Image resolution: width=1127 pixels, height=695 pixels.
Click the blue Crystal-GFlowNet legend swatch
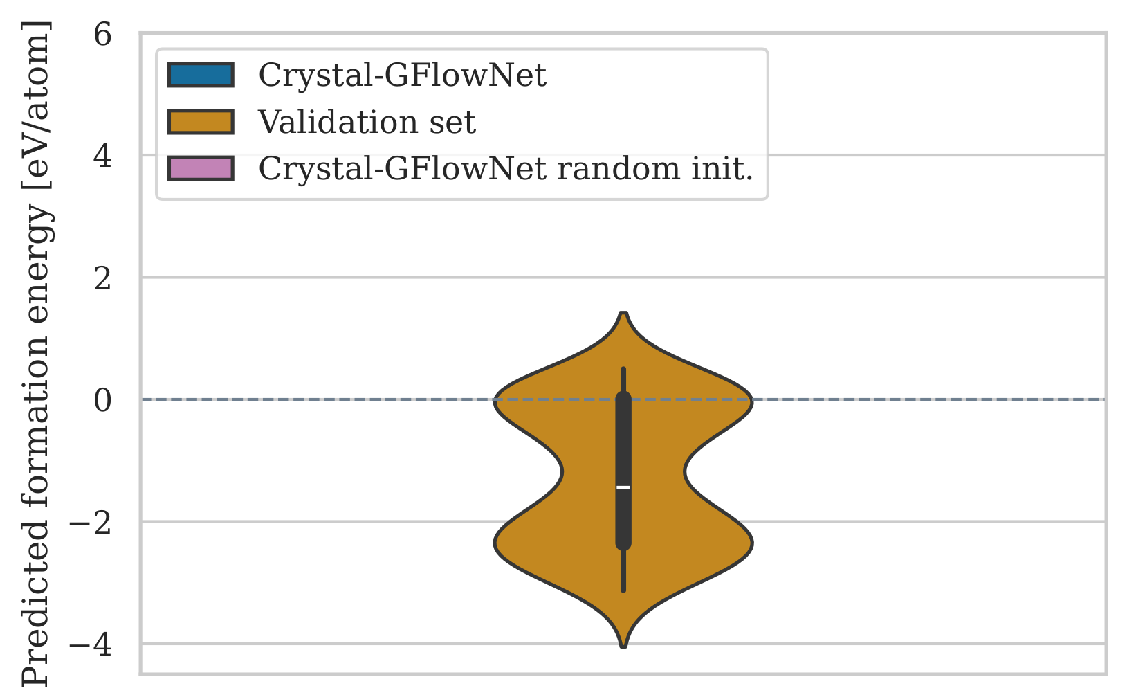[200, 75]
